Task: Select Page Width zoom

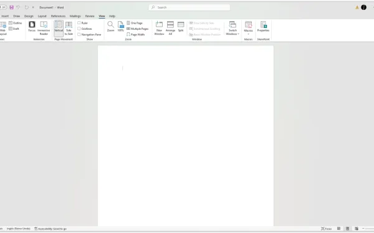Action: point(135,34)
